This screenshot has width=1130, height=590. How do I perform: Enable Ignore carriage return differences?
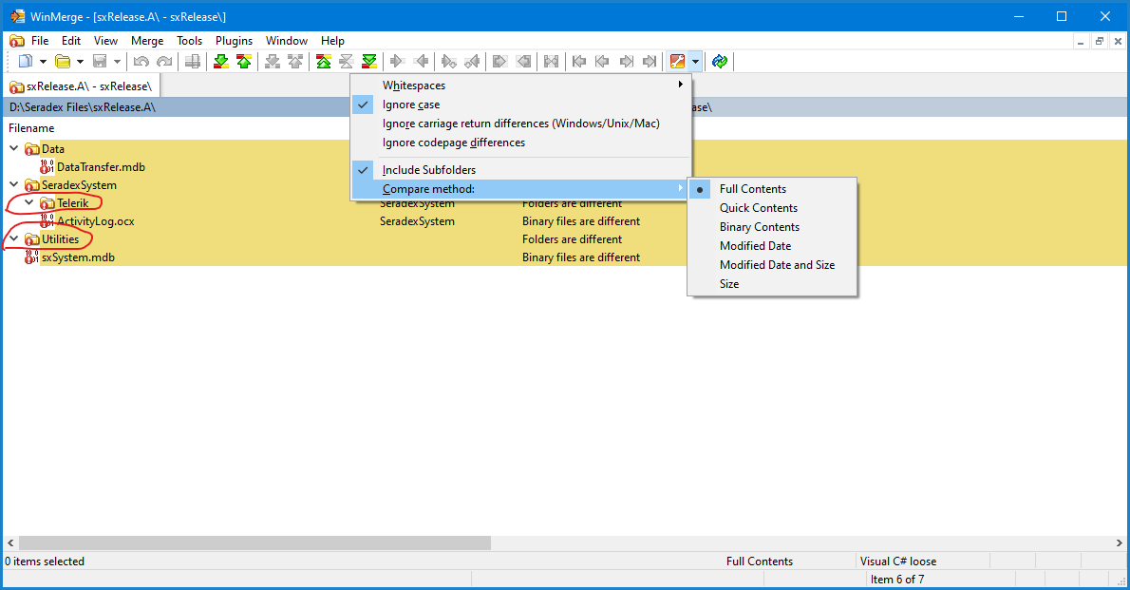pyautogui.click(x=520, y=124)
